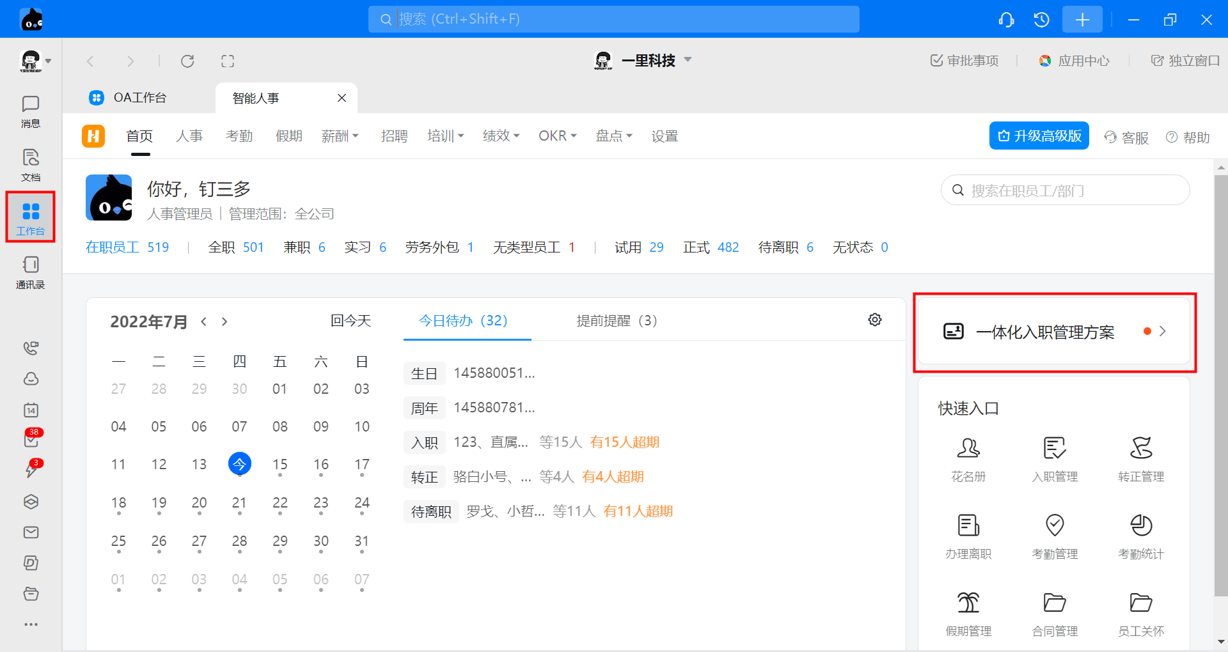Expand the OKR dropdown menu

click(557, 136)
